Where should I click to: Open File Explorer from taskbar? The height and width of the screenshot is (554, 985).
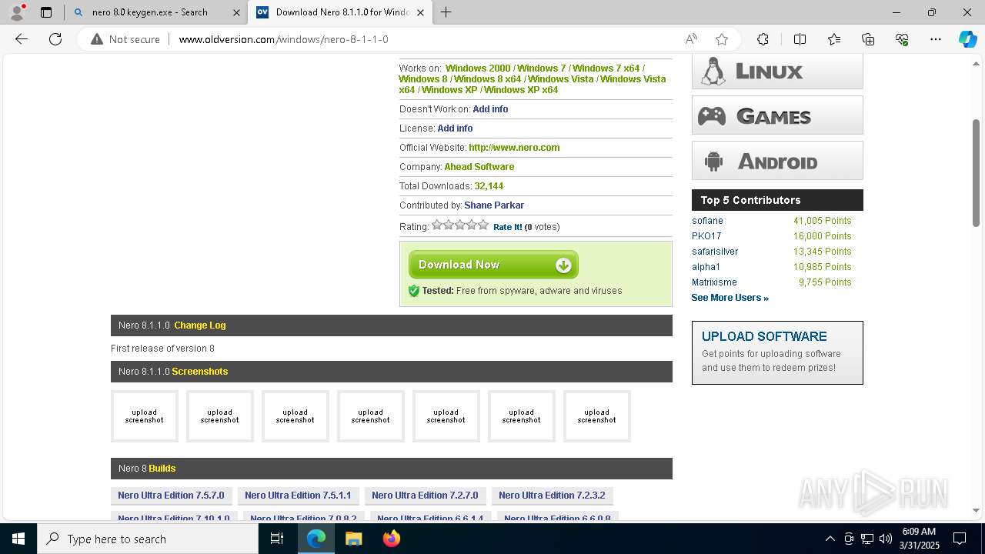[353, 539]
